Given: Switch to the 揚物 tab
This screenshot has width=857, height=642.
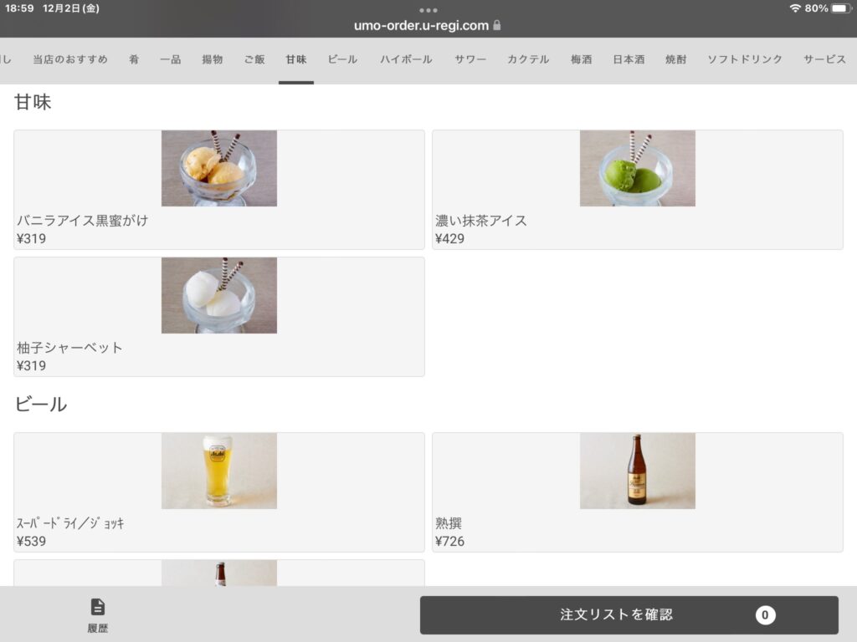Looking at the screenshot, I should [x=213, y=59].
